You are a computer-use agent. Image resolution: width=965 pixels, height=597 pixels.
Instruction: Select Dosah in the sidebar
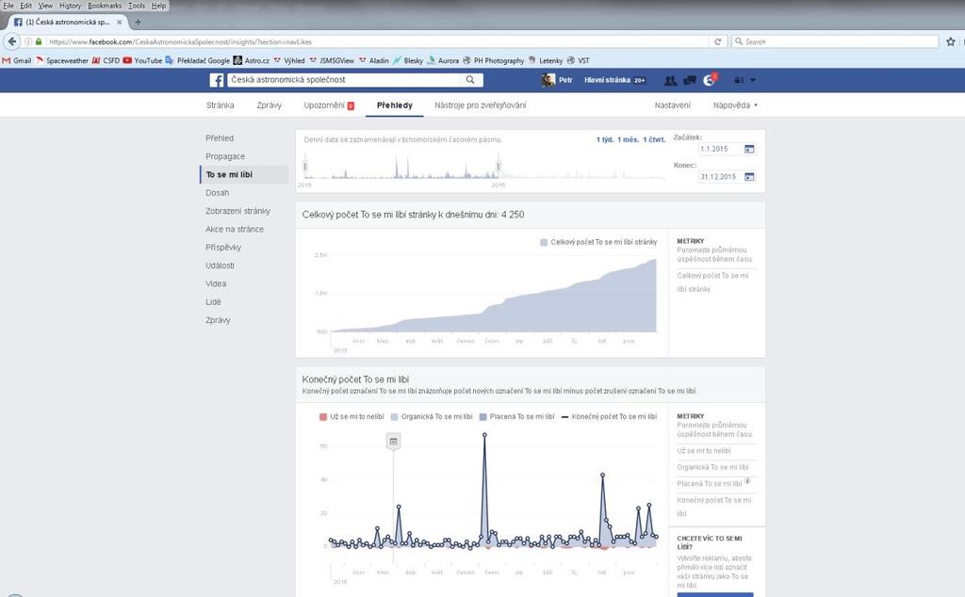218,192
